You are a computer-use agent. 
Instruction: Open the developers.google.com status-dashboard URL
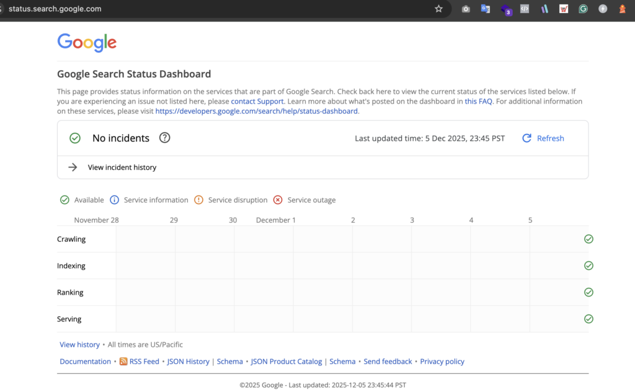(x=256, y=111)
